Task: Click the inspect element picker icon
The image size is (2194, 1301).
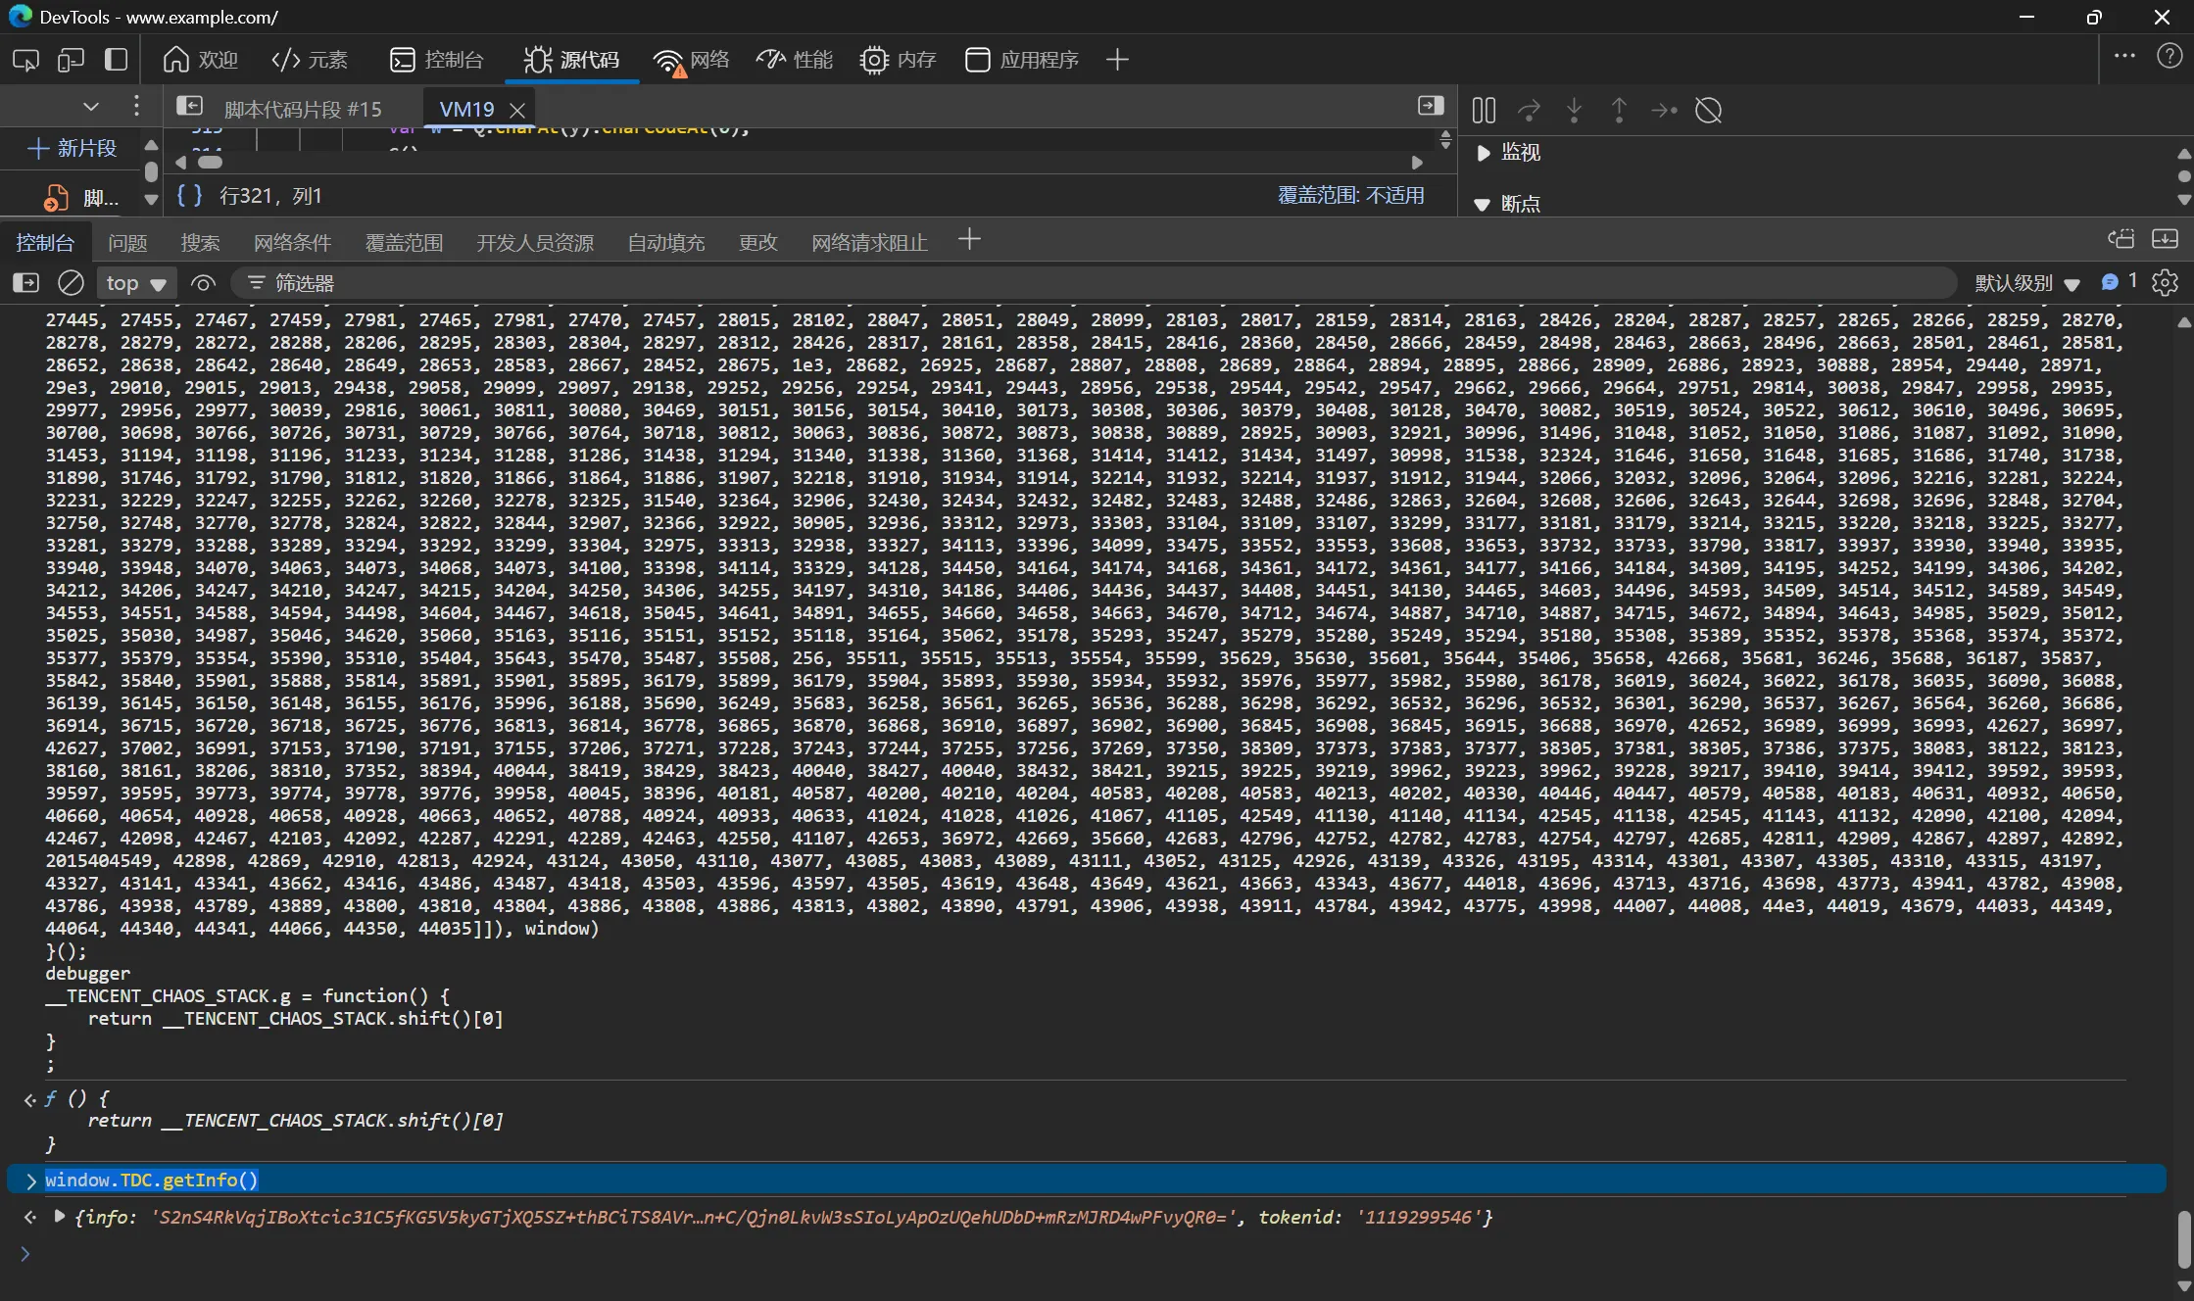Action: click(x=25, y=60)
